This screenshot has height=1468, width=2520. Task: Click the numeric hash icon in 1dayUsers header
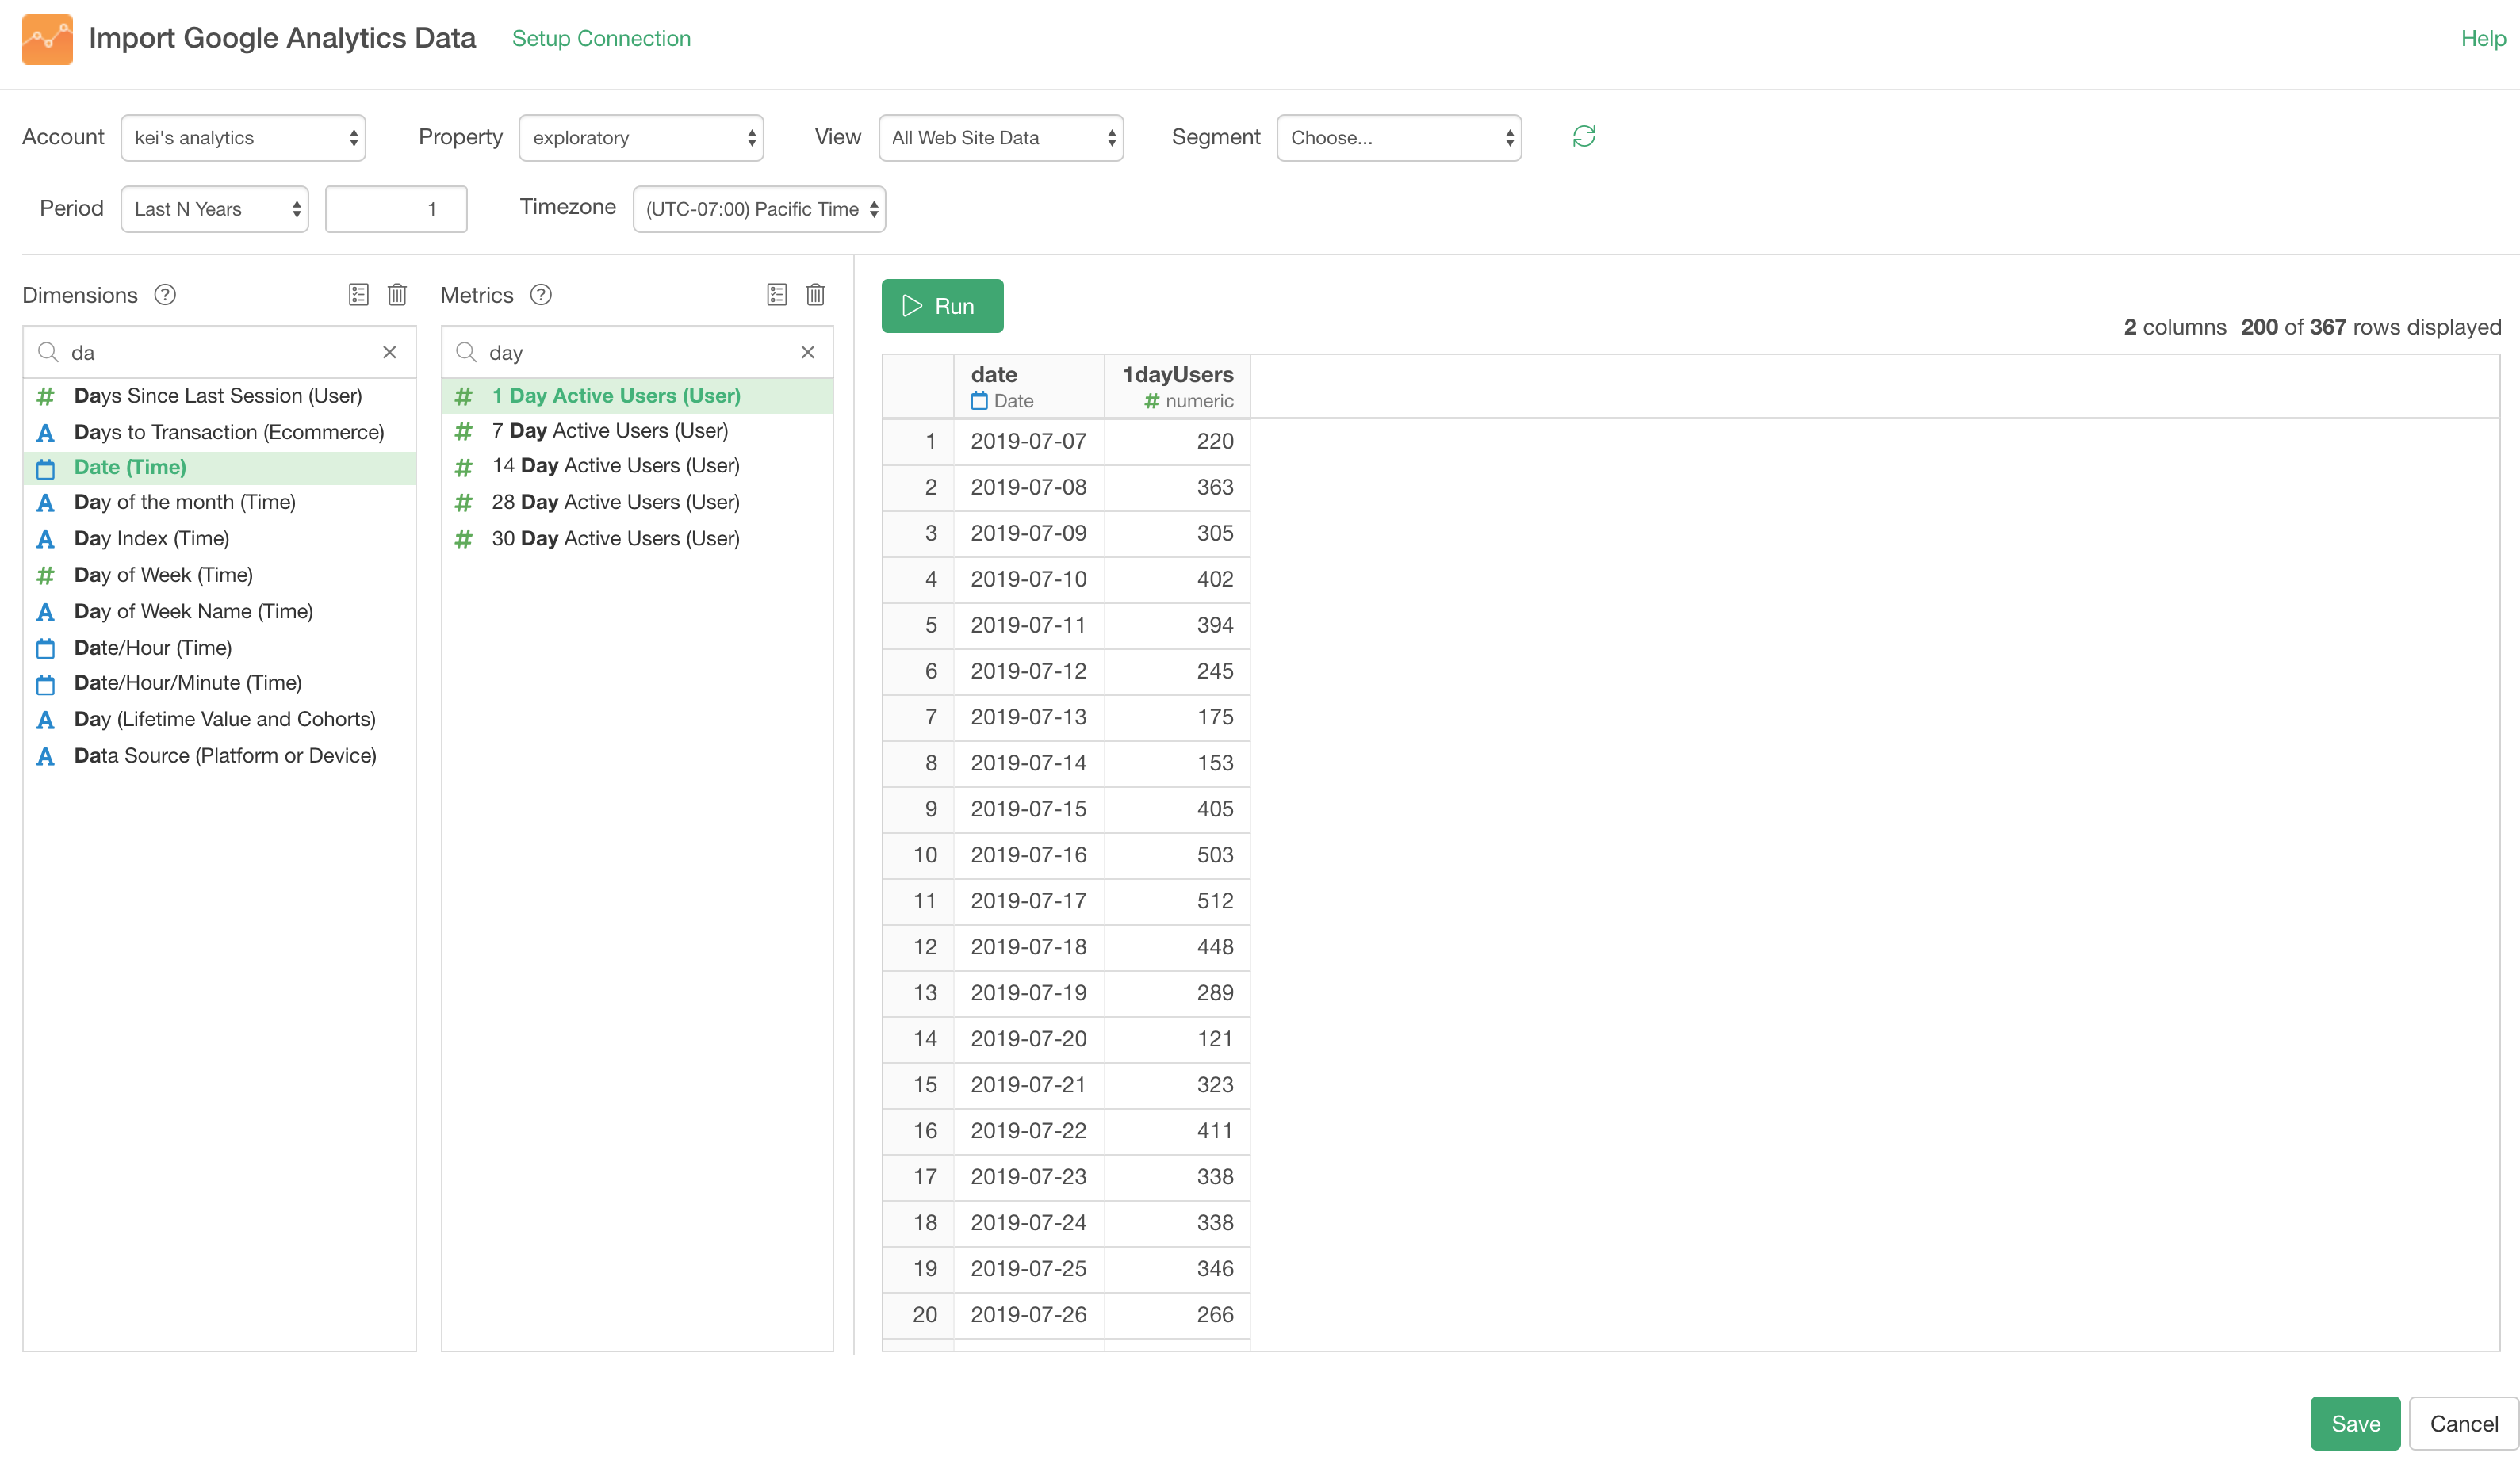coord(1152,401)
